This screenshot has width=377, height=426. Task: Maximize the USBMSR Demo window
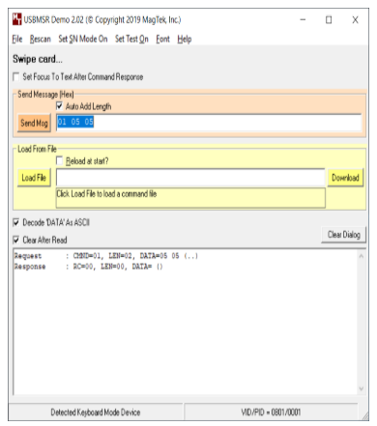329,20
